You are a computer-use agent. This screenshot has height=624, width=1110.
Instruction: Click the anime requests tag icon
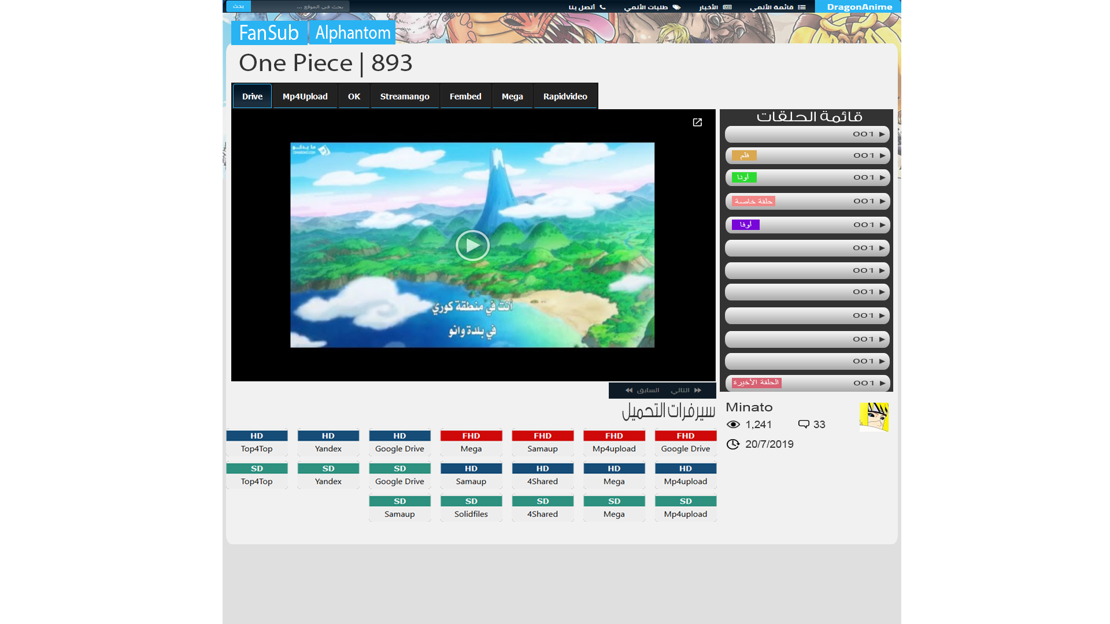point(676,7)
